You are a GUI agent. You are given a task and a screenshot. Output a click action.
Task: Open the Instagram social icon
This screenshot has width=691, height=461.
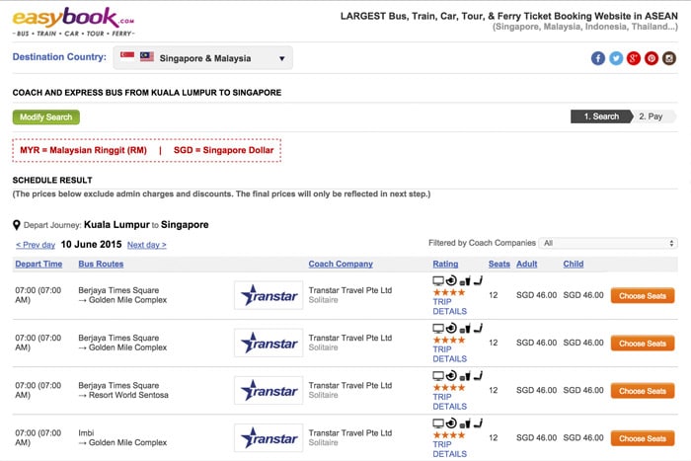669,58
